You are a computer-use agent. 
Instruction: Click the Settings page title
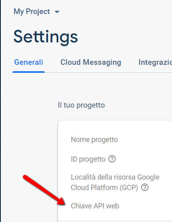click(46, 37)
